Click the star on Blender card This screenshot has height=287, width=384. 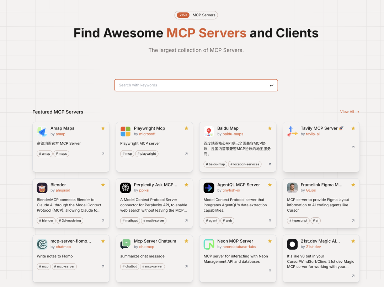(103, 185)
